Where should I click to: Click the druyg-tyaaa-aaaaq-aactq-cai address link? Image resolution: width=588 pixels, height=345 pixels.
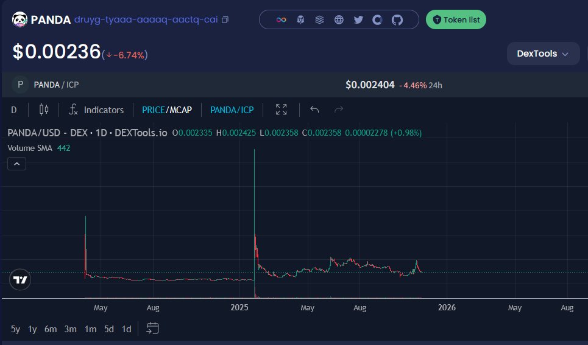(x=146, y=19)
